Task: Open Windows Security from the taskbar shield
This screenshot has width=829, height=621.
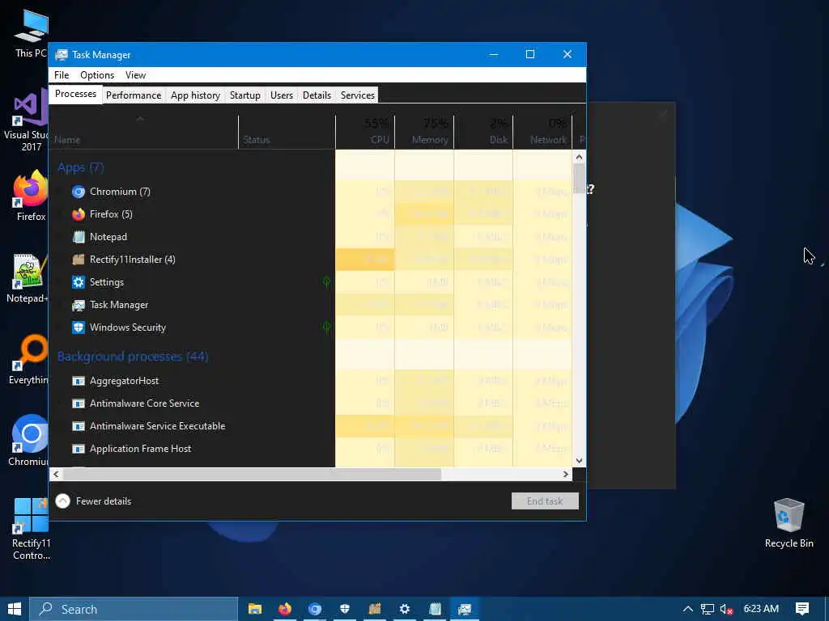Action: pos(345,609)
